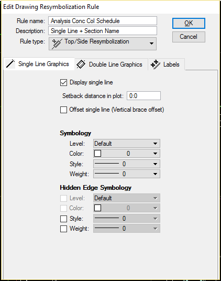Click the Double Line Graphics tab icon
The image size is (221, 281).
(x=81, y=64)
